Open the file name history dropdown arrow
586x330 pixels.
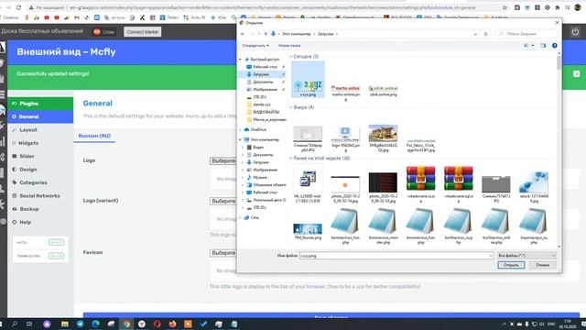pyautogui.click(x=491, y=256)
